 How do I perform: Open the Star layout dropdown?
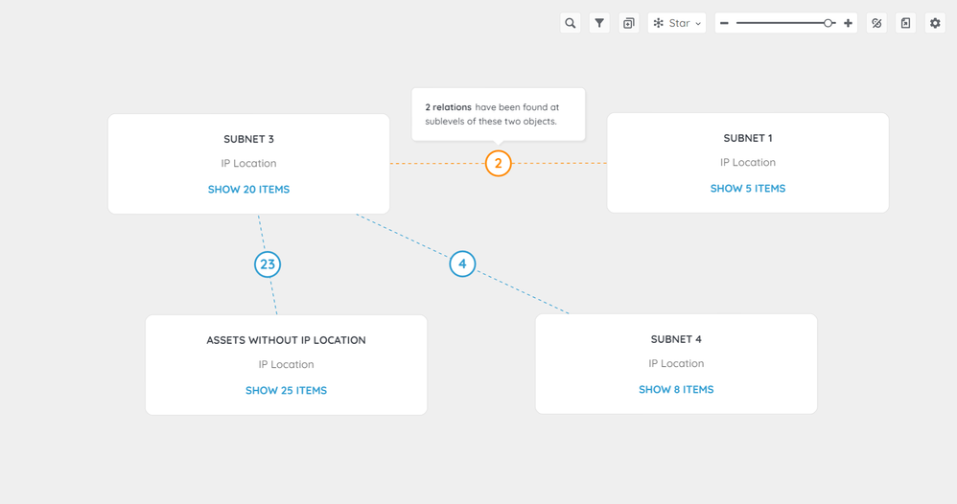click(x=677, y=23)
